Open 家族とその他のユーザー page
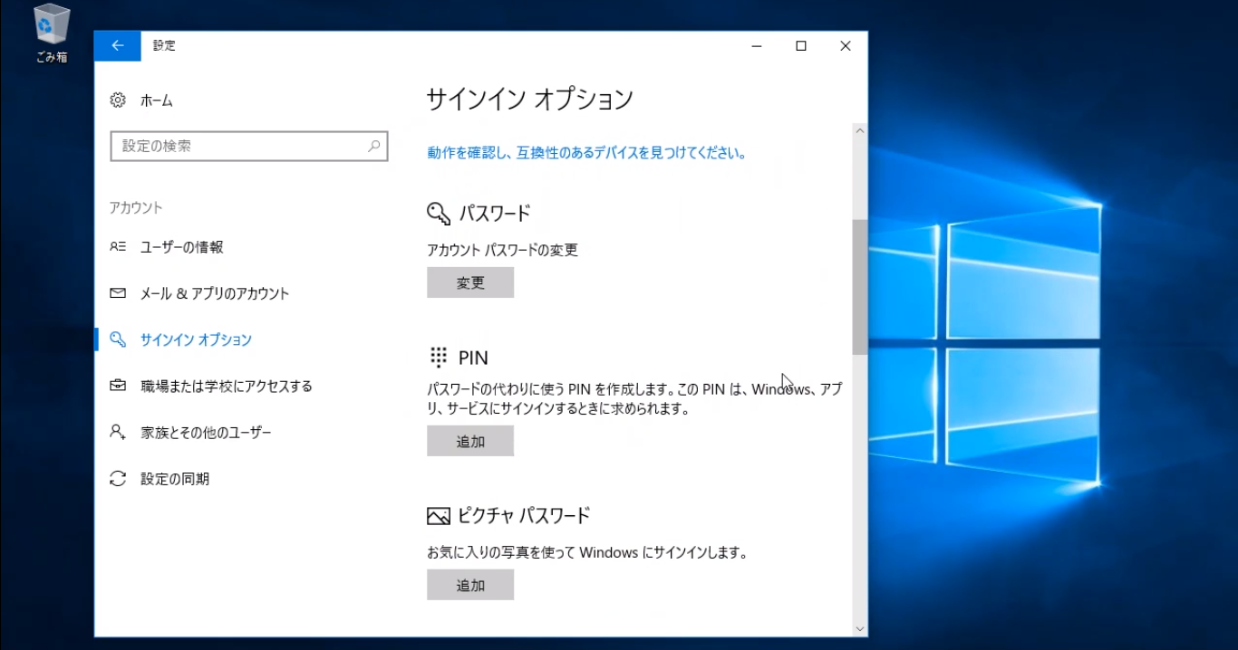Viewport: 1238px width, 650px height. tap(206, 432)
